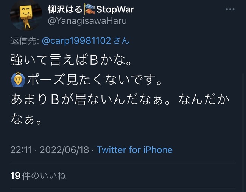Tap the 件のいいね likes label
Screen dimensions: 246x192
coord(44,176)
